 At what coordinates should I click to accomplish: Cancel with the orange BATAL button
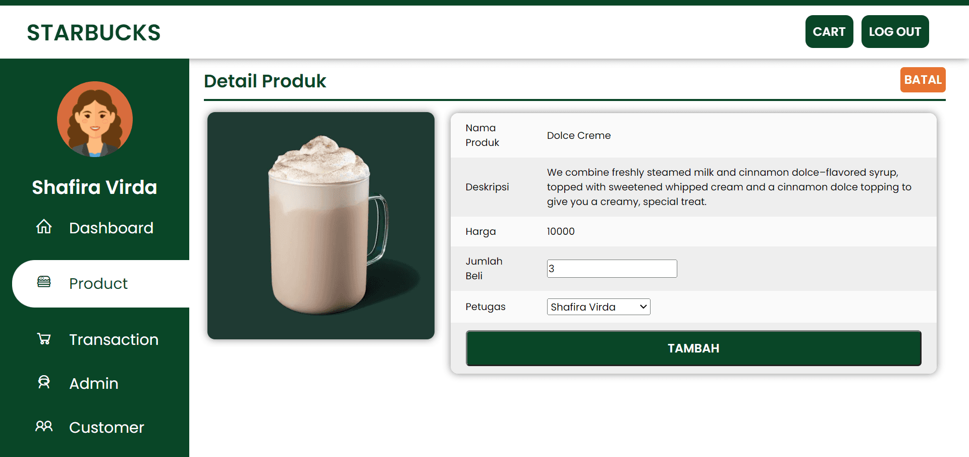(x=923, y=80)
